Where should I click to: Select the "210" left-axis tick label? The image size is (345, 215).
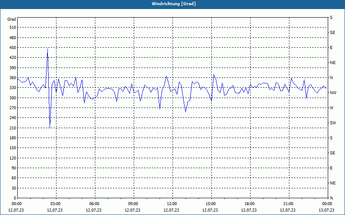click(x=13, y=128)
